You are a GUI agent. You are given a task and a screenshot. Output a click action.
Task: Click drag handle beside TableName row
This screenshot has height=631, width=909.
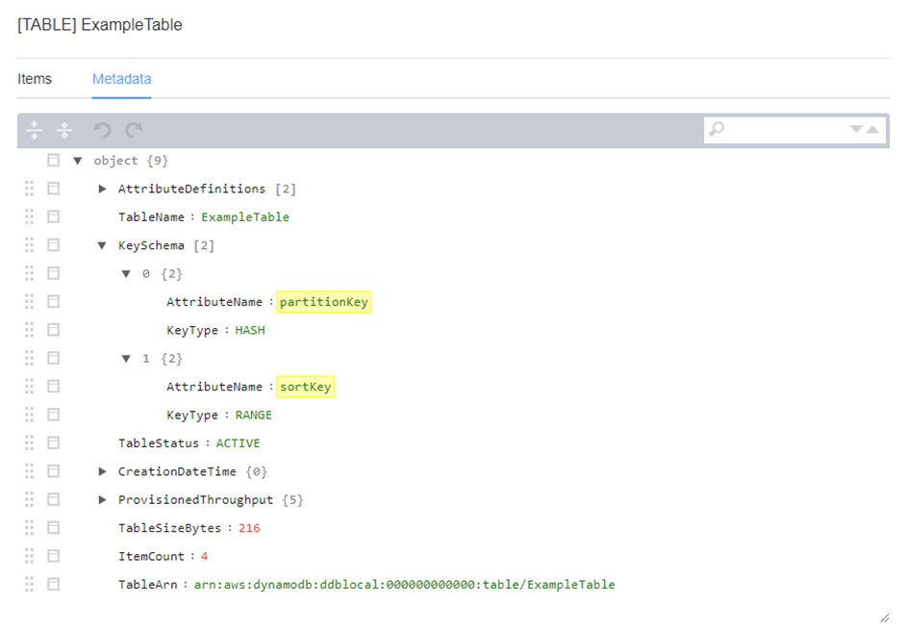(30, 217)
